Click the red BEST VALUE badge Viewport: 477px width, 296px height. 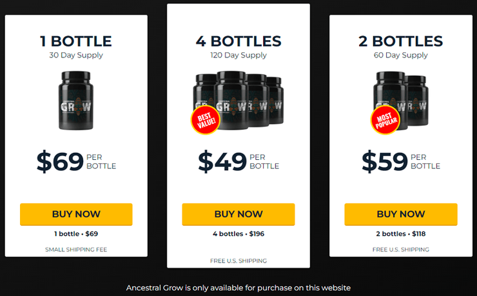(206, 119)
